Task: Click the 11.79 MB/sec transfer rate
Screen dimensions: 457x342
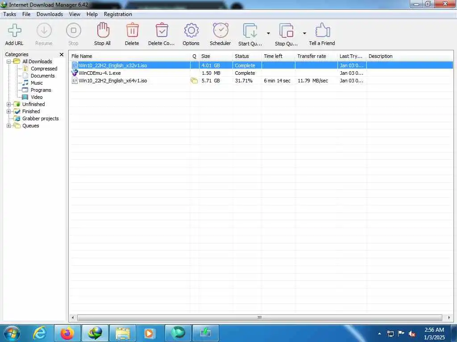Action: pyautogui.click(x=313, y=81)
